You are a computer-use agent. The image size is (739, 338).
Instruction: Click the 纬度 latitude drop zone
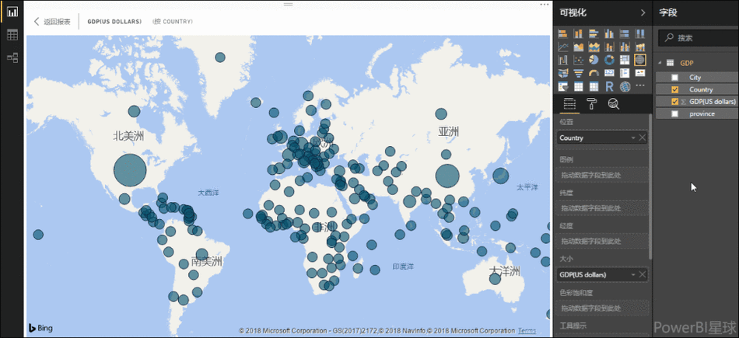602,208
